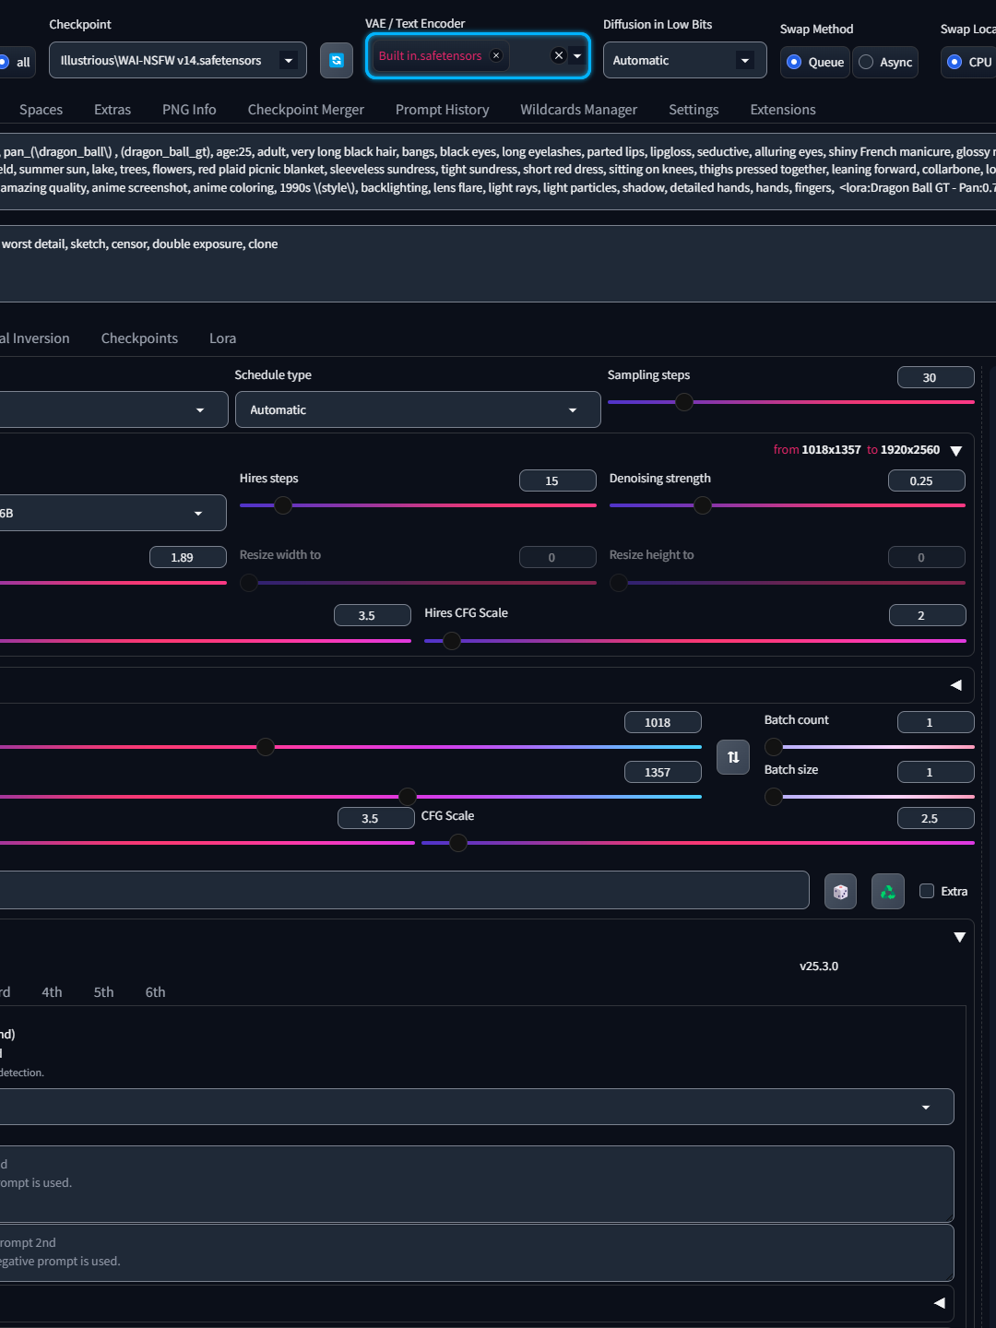Open the Wildcards Manager tab

pyautogui.click(x=578, y=110)
